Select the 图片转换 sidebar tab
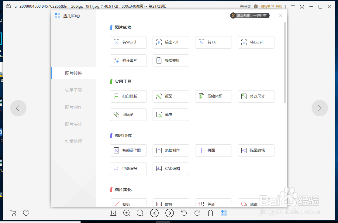This screenshot has height=223, width=338. [74, 73]
